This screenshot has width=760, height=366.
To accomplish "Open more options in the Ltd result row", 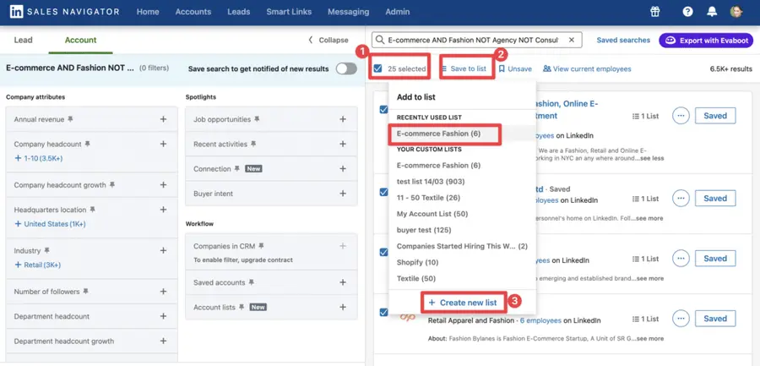I will click(681, 198).
